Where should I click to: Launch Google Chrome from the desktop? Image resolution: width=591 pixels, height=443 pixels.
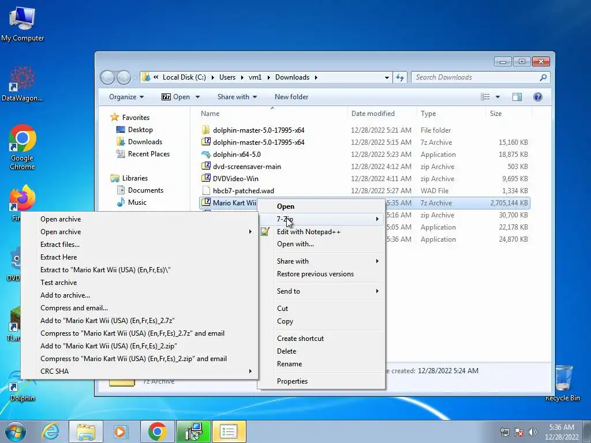pyautogui.click(x=23, y=147)
